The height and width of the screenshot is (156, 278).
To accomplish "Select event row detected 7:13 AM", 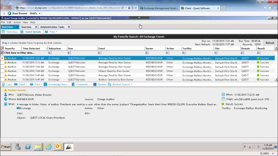I will 138,62.
